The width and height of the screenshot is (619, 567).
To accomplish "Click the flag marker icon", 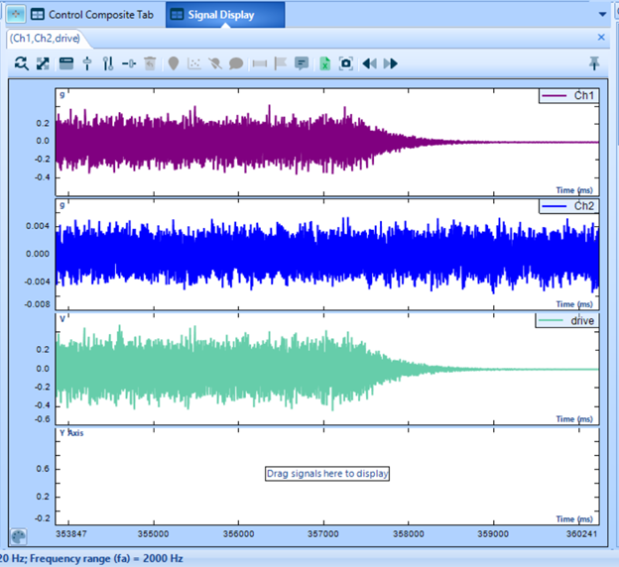I will tap(281, 63).
